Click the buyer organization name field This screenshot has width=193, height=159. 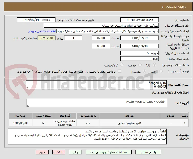101,26
